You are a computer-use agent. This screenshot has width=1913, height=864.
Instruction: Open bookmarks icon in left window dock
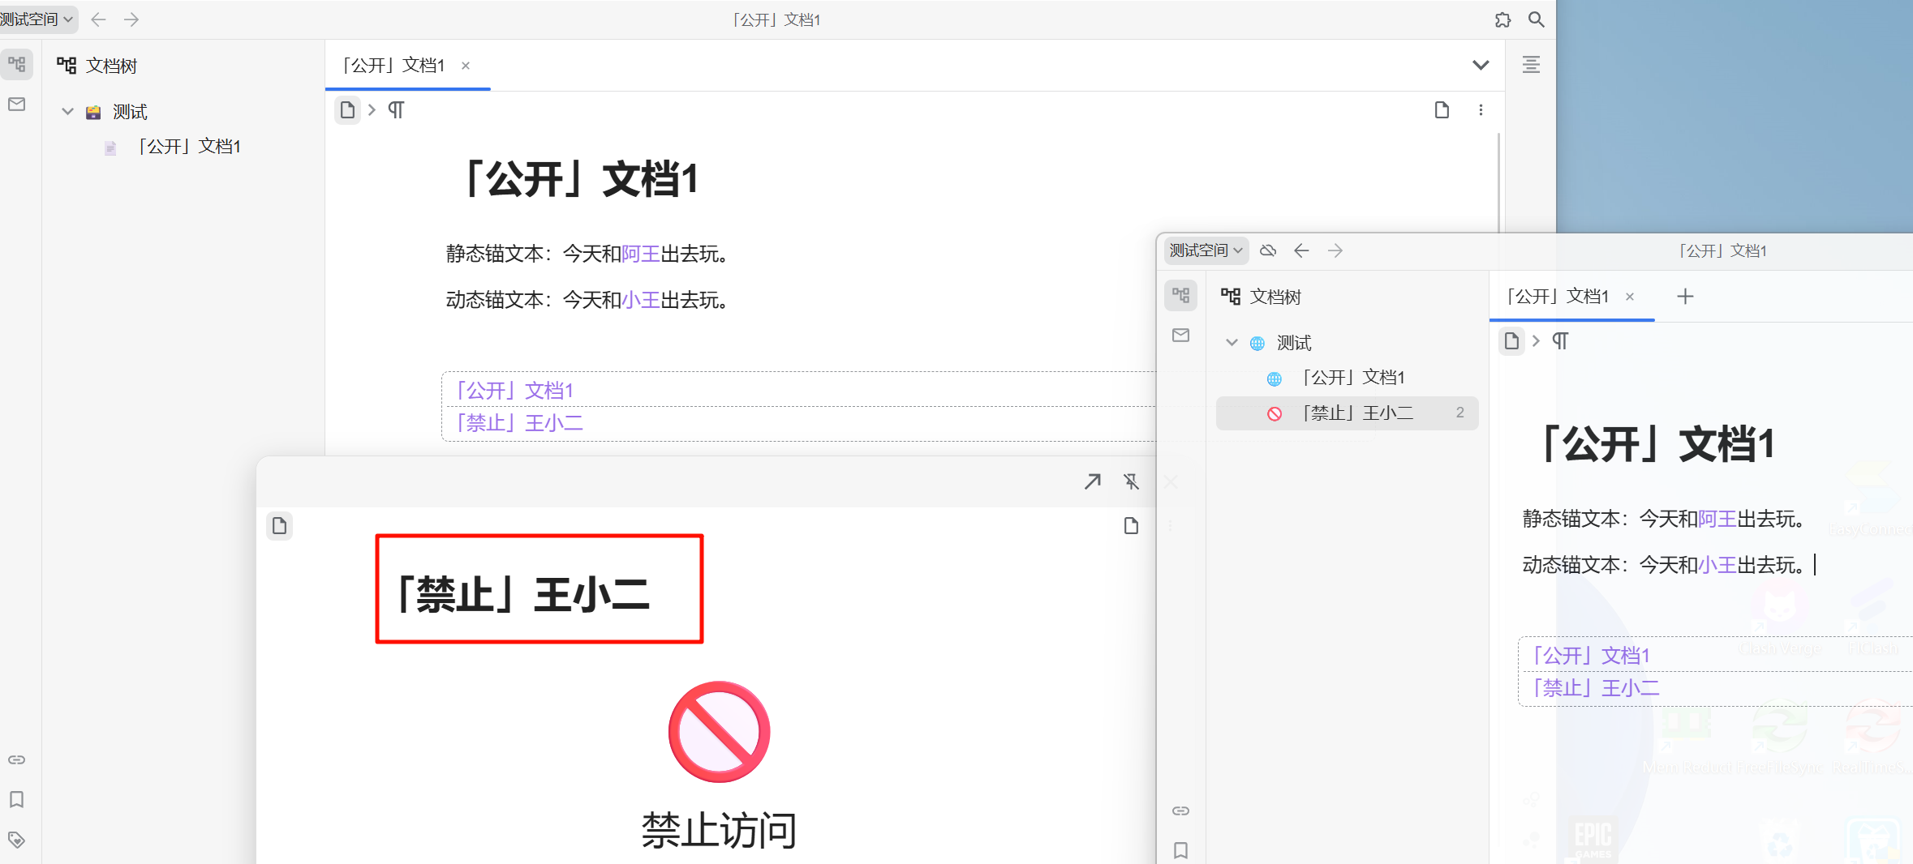[x=17, y=800]
